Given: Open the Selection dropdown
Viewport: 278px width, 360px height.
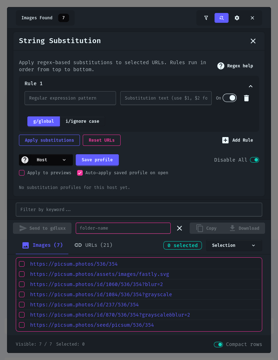Looking at the screenshot, I should pyautogui.click(x=234, y=245).
